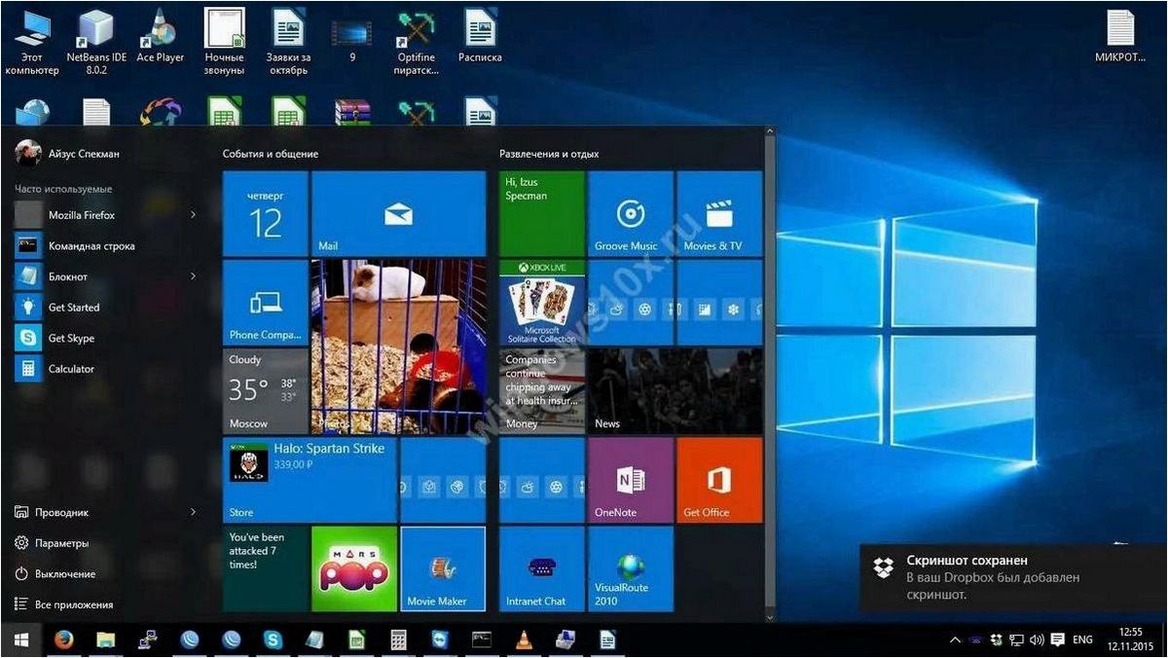Launch the Movie Maker tile
The image size is (1168, 658).
tap(443, 568)
